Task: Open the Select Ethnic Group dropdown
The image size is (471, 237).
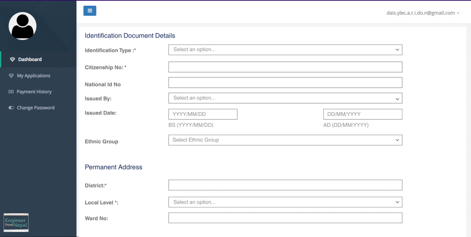Action: point(285,140)
